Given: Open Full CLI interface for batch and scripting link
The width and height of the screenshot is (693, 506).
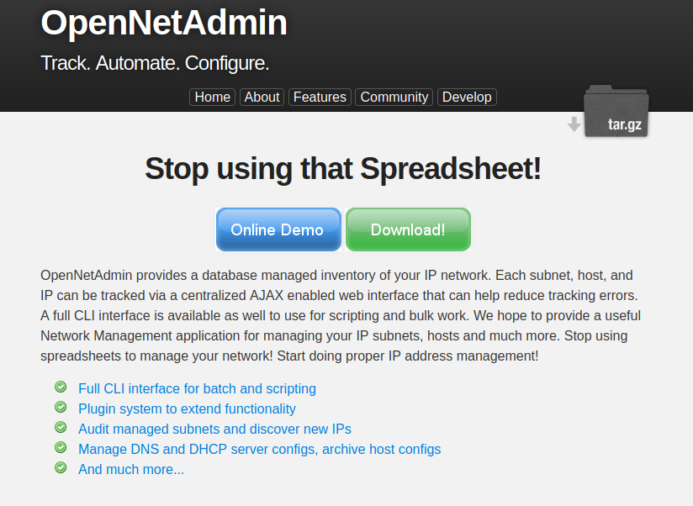Looking at the screenshot, I should [x=197, y=388].
